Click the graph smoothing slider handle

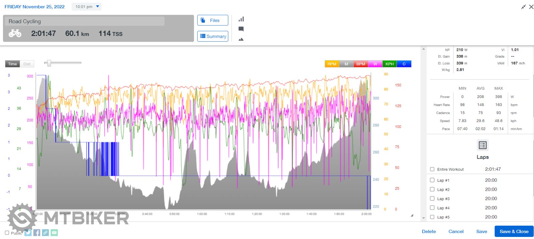click(49, 63)
